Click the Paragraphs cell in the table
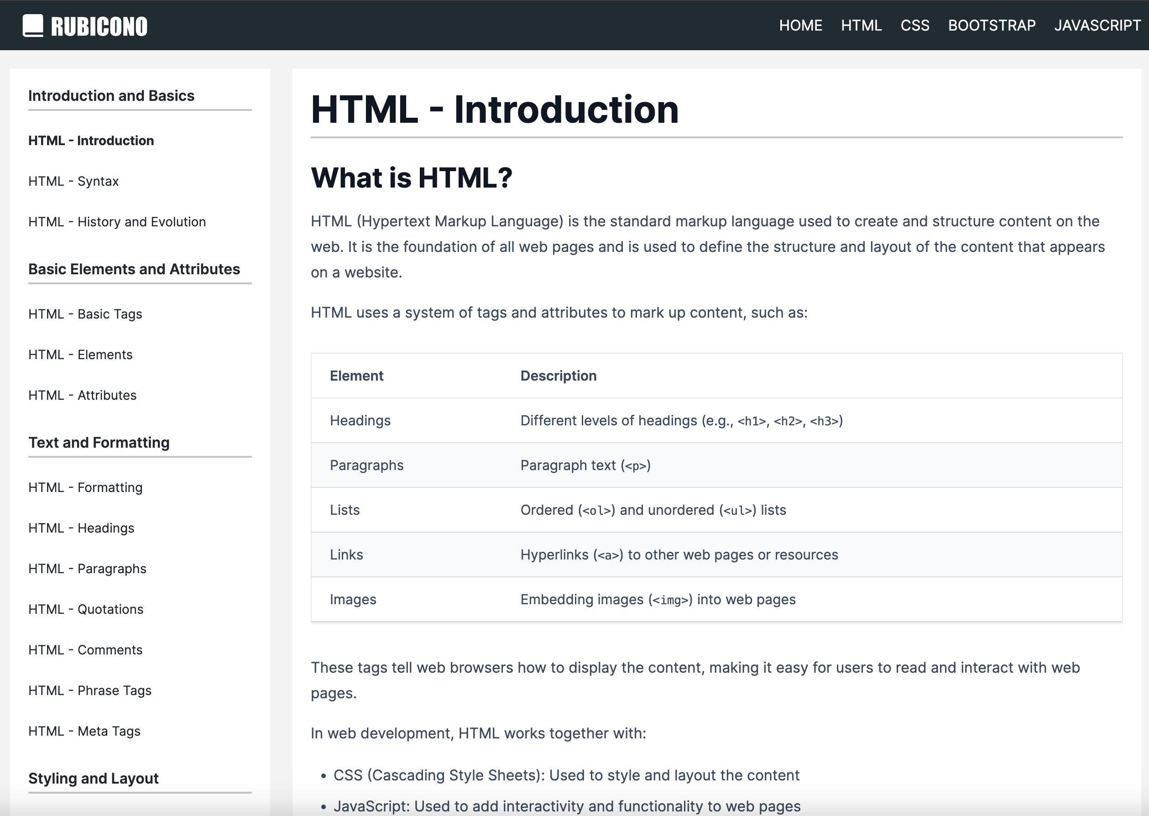1149x816 pixels. point(367,466)
